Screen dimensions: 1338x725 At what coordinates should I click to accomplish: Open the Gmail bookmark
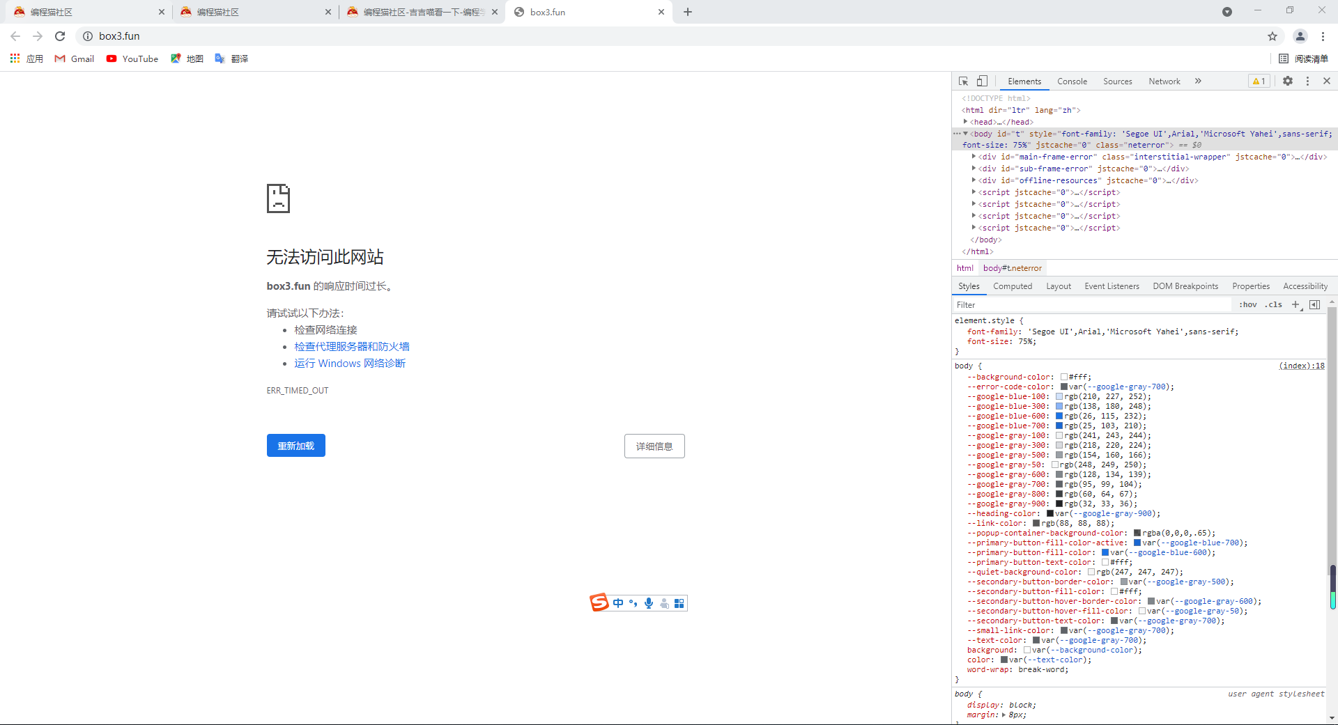74,59
